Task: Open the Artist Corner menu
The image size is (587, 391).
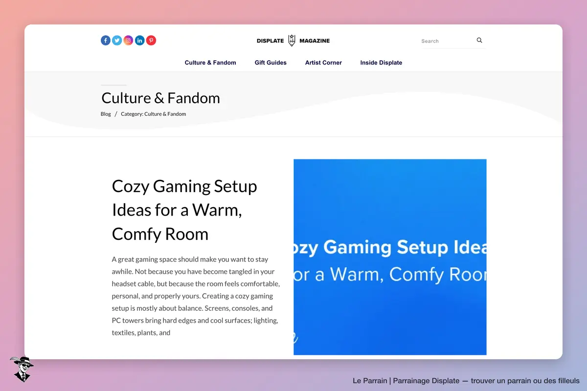Action: point(323,63)
